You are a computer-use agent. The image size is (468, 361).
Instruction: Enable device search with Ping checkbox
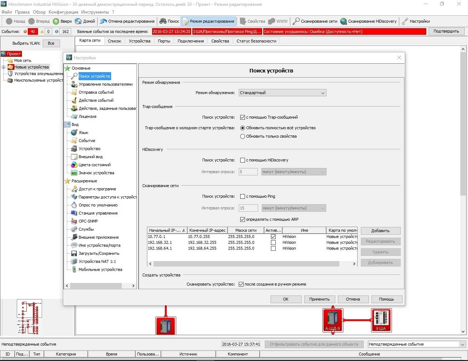tap(242, 196)
